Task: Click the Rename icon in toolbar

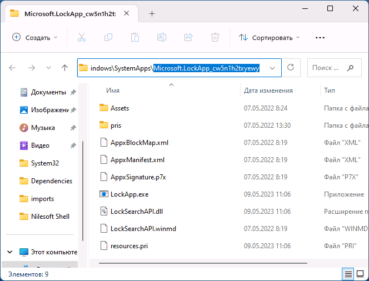Action: point(162,38)
